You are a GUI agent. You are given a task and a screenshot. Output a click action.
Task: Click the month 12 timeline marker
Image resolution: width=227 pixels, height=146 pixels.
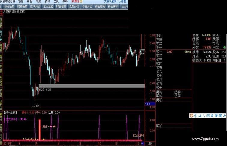tap(138, 144)
